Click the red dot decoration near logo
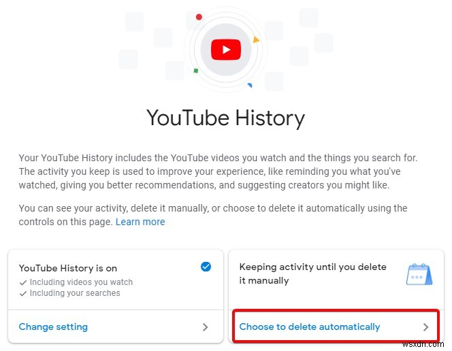The width and height of the screenshot is (452, 351). (x=199, y=17)
